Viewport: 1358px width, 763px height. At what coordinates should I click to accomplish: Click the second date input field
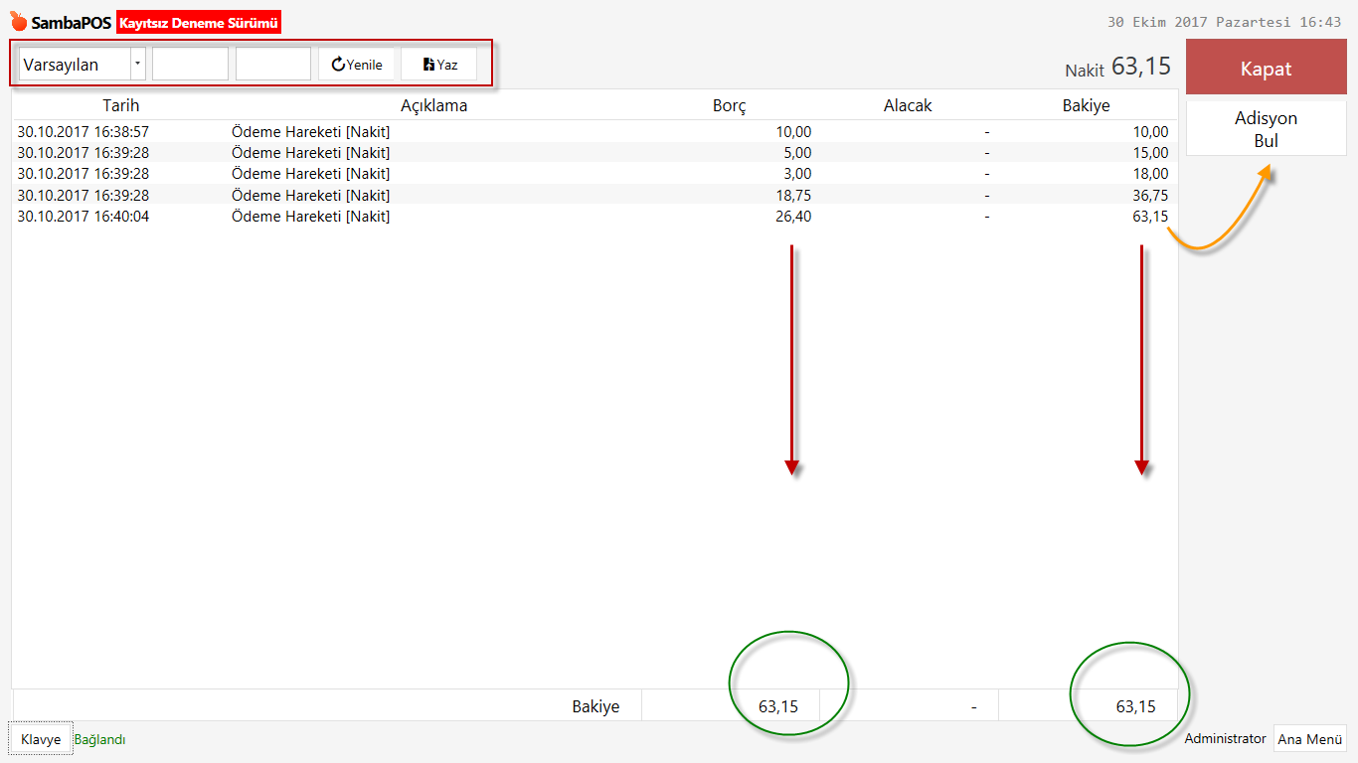(x=273, y=65)
